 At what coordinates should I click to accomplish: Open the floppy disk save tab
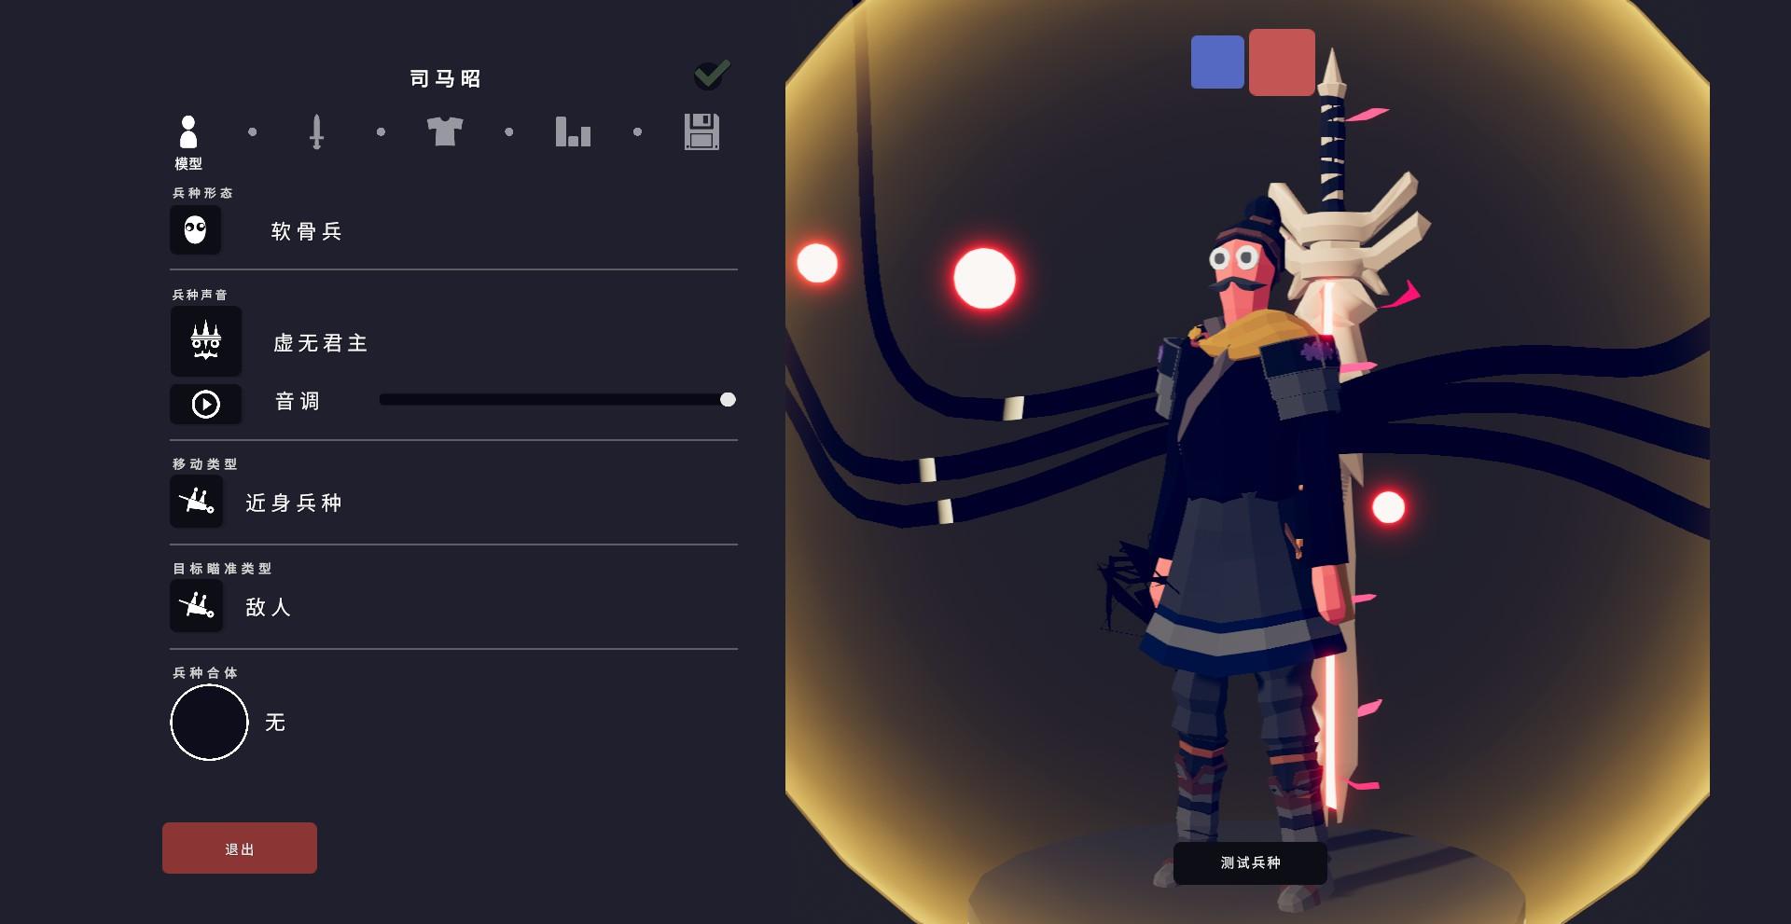point(701,131)
